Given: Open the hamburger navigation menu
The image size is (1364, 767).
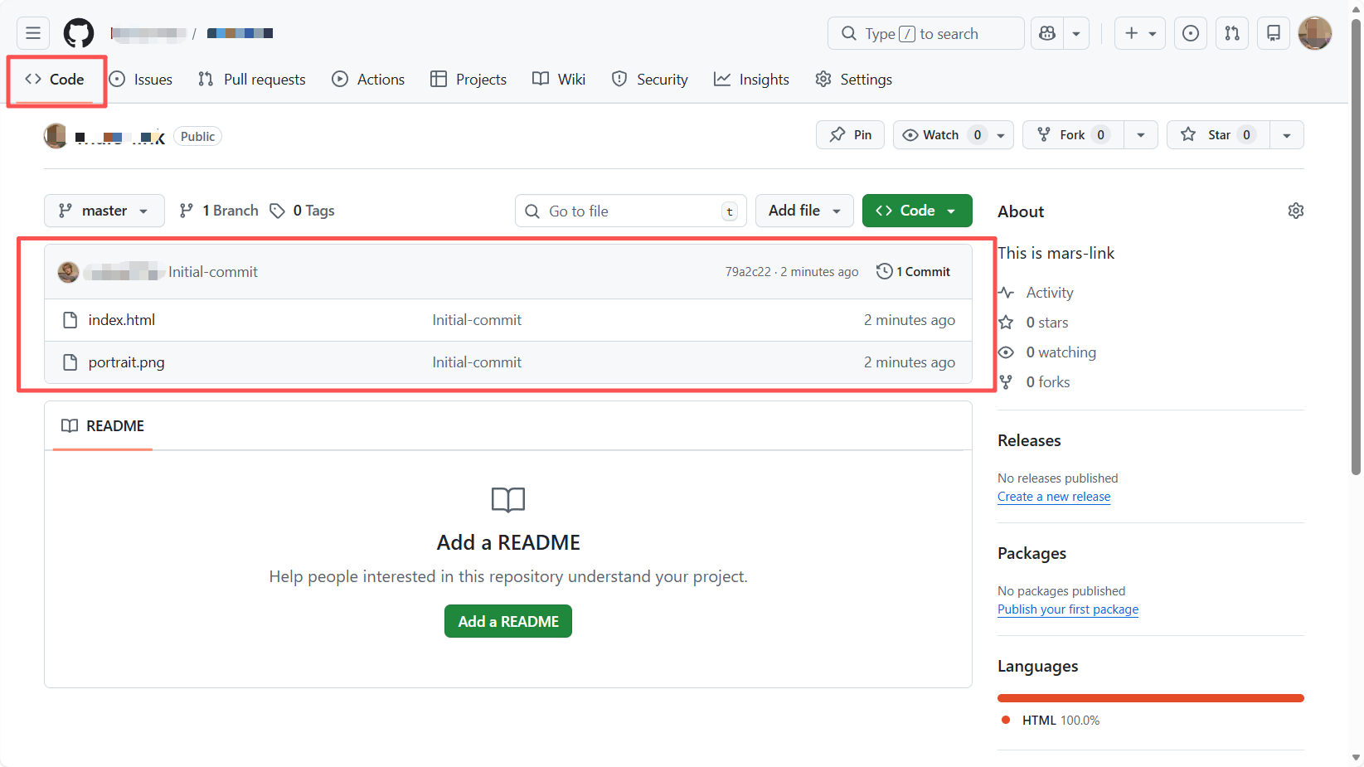Looking at the screenshot, I should (x=33, y=33).
